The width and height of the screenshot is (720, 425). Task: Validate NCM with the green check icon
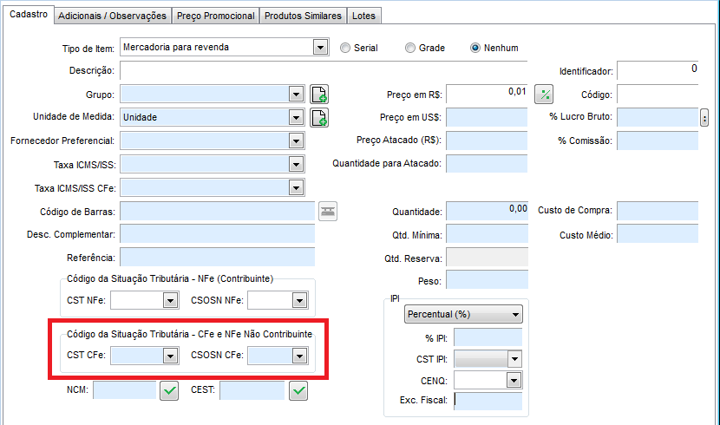click(x=168, y=391)
